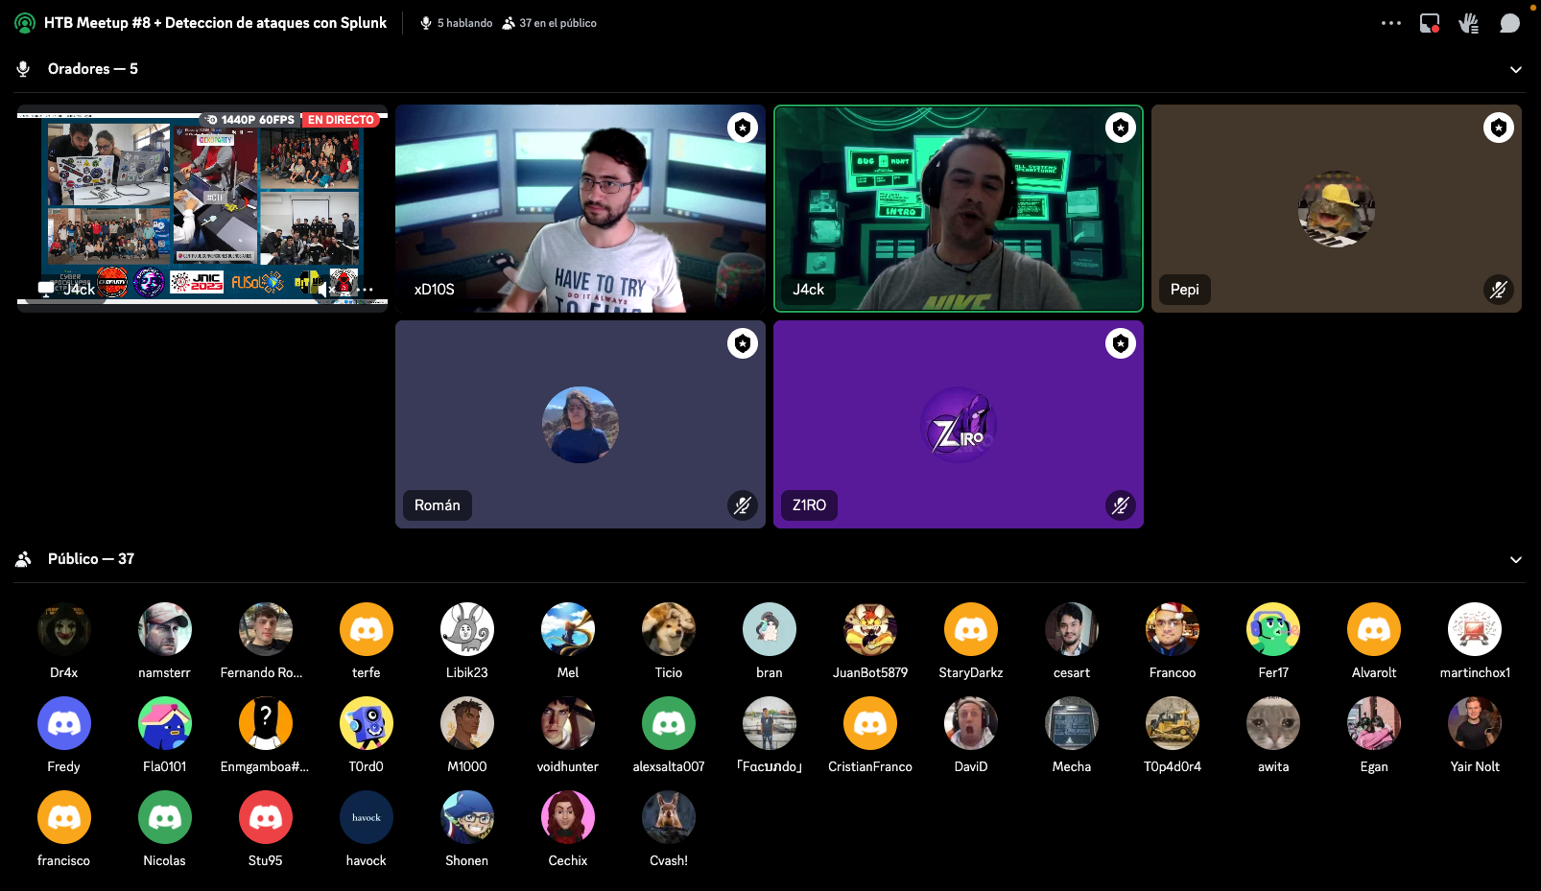1541x891 pixels.
Task: Click the stage channel broadcast icon beside title
Action: [x=25, y=23]
